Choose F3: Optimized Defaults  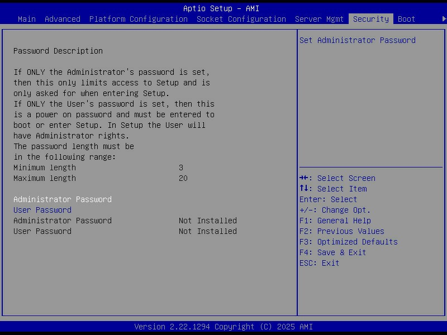coord(348,242)
